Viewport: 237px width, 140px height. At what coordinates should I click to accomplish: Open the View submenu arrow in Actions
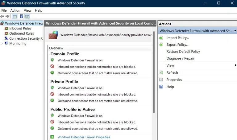tap(235, 65)
